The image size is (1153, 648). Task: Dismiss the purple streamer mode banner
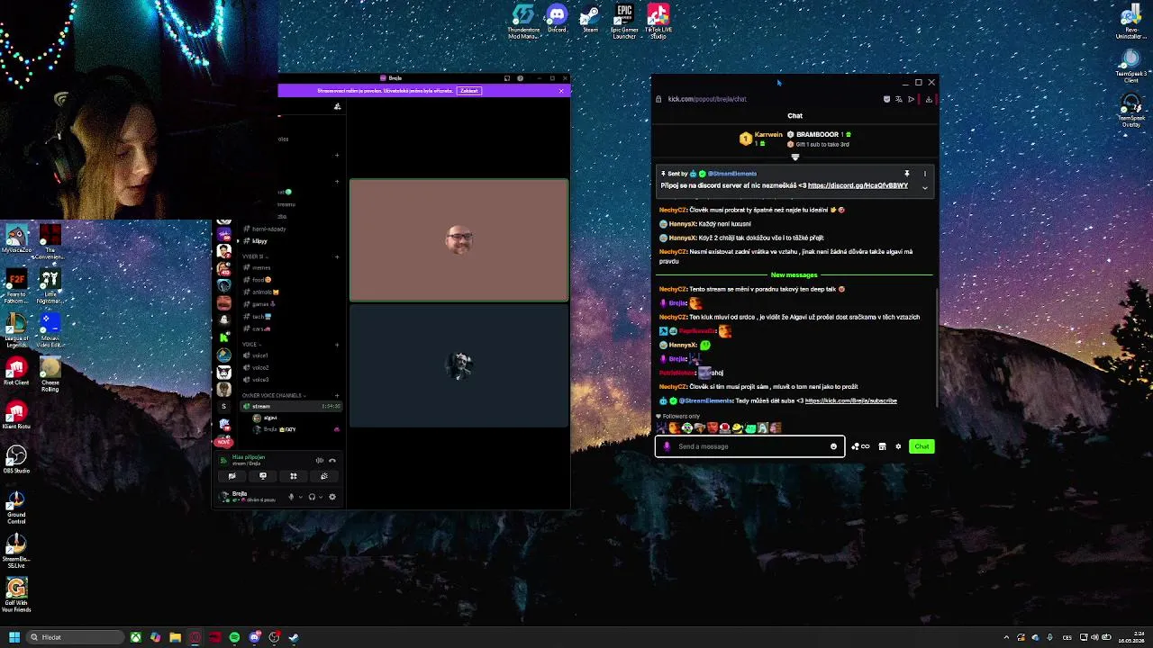[x=561, y=91]
